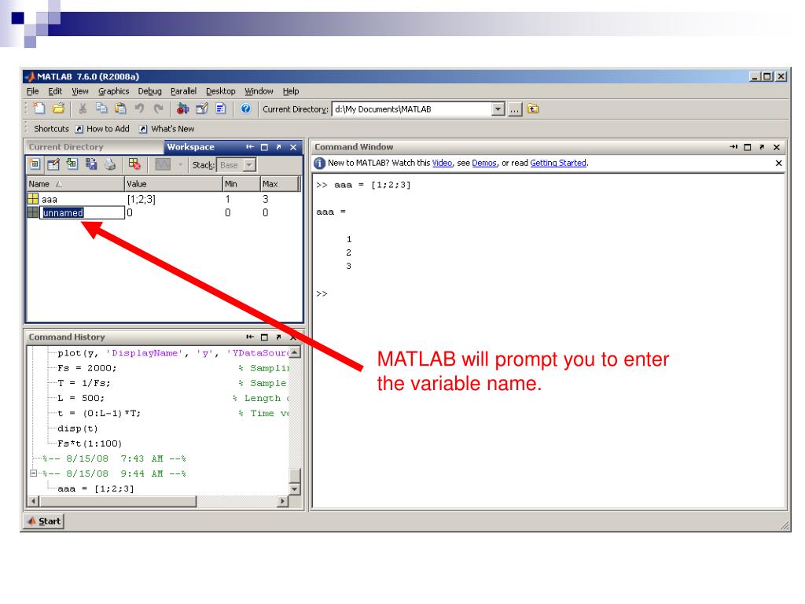Create a new variable in the Workspace
This screenshot has width=805, height=604.
coord(33,164)
